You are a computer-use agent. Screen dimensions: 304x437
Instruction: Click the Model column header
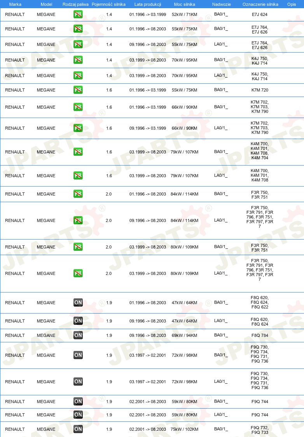pos(46,4)
